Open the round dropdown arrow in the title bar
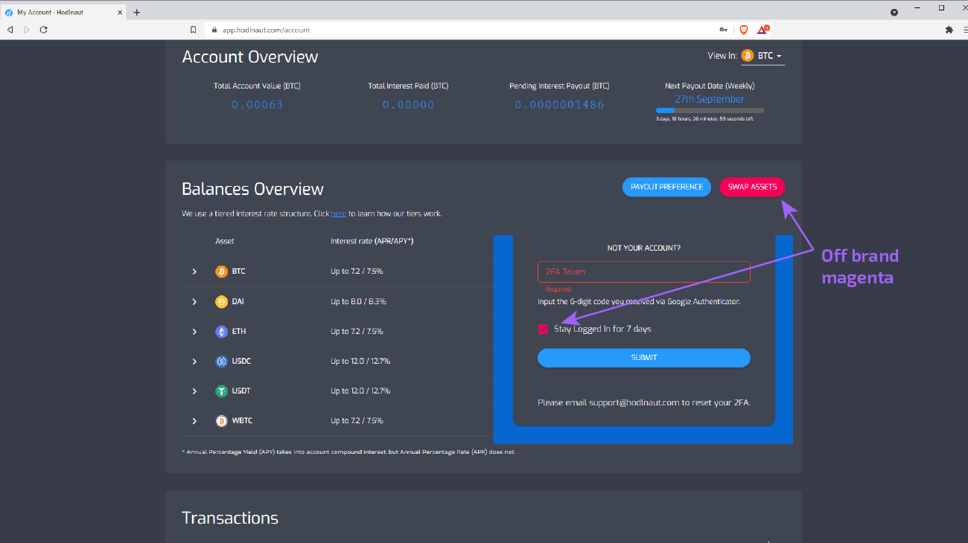Image resolution: width=968 pixels, height=543 pixels. click(x=894, y=13)
